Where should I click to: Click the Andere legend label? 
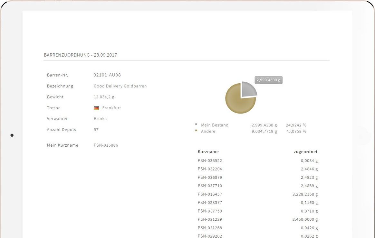point(208,131)
